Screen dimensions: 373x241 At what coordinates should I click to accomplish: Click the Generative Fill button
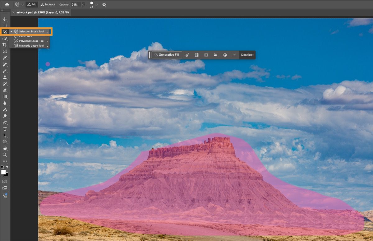pos(167,55)
